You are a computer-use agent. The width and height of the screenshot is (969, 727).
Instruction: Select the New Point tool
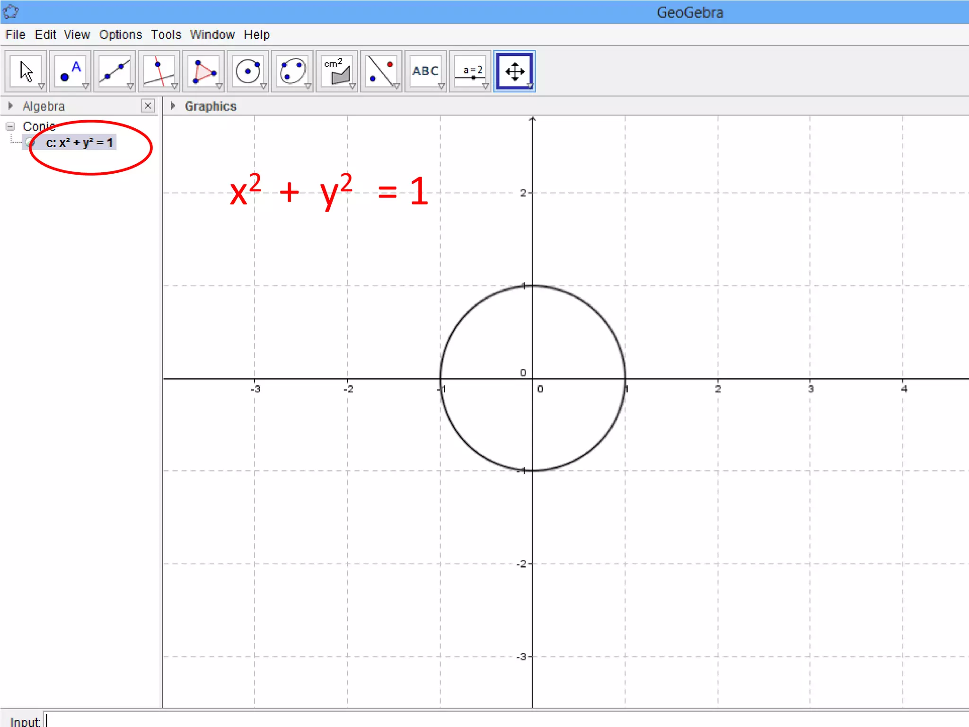tap(70, 71)
